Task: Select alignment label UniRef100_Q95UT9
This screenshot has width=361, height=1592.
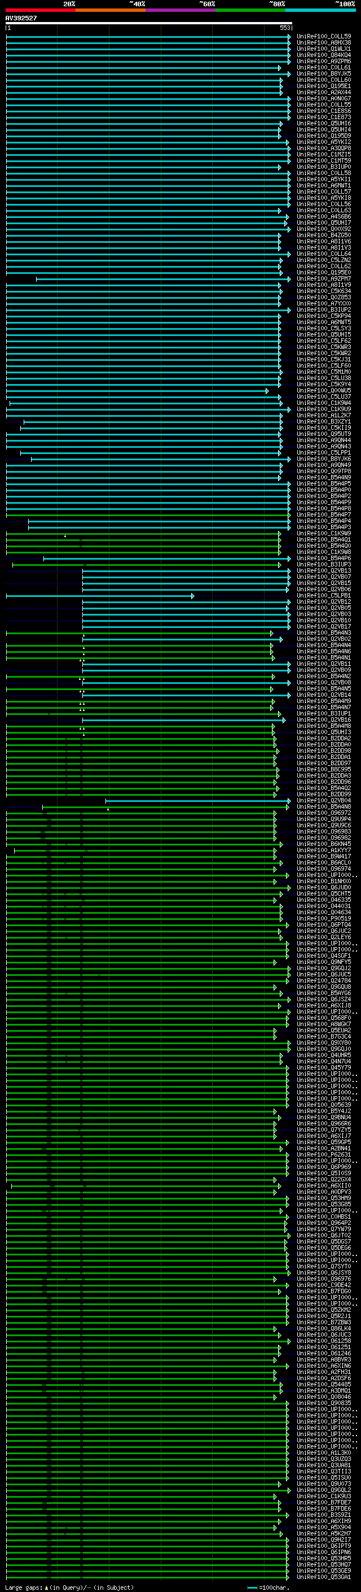Action: [x=323, y=434]
